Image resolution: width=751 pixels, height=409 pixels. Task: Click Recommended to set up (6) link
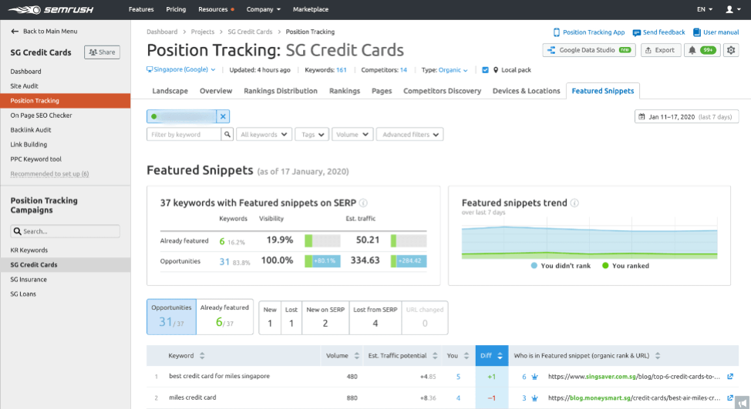(49, 173)
